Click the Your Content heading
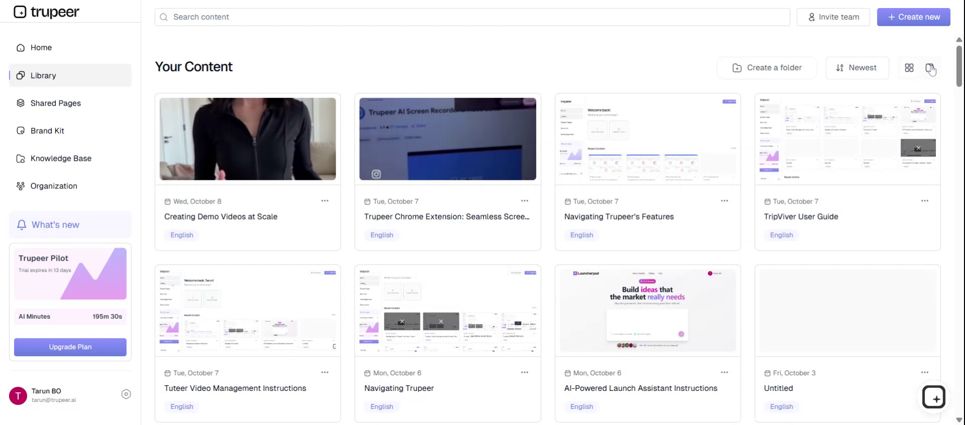This screenshot has height=425, width=965. click(x=194, y=67)
